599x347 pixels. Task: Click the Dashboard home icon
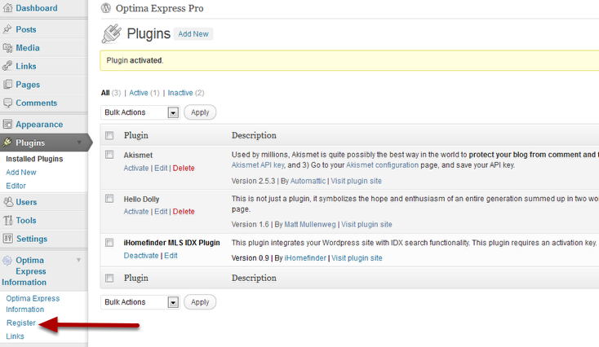point(7,8)
